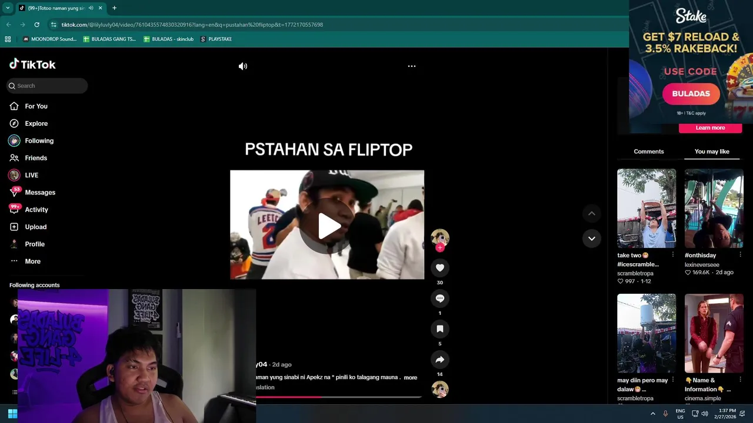
Task: Open the For You feed
Action: tap(36, 106)
